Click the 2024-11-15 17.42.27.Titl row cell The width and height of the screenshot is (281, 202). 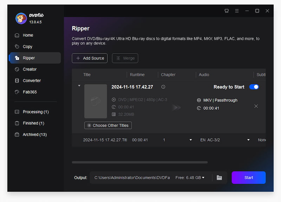(105, 140)
